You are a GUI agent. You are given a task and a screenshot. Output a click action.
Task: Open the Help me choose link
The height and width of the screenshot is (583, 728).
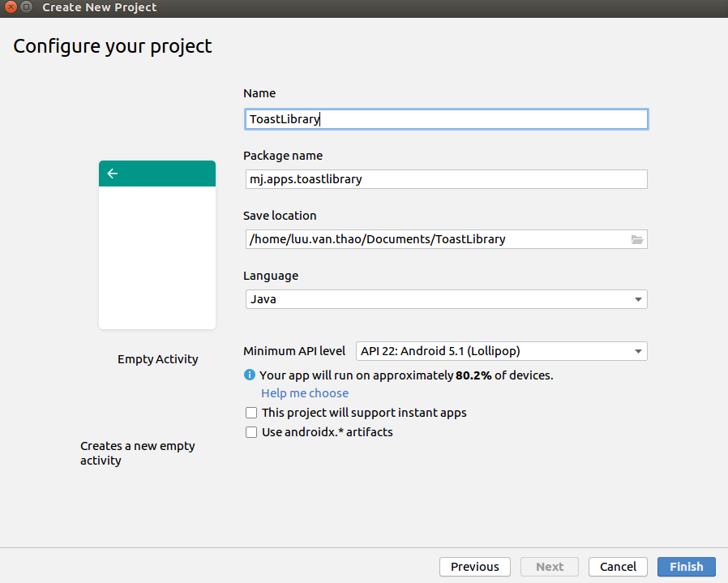pos(305,393)
